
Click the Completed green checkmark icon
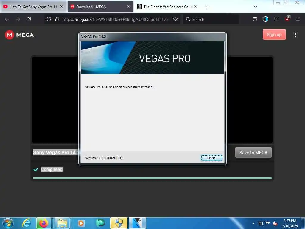(36, 169)
